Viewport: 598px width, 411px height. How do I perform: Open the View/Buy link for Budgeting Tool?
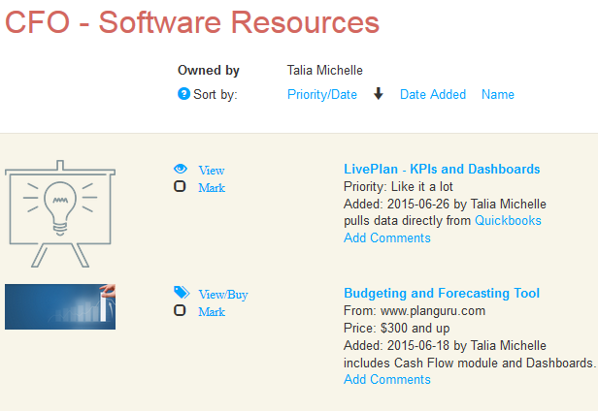tap(223, 295)
